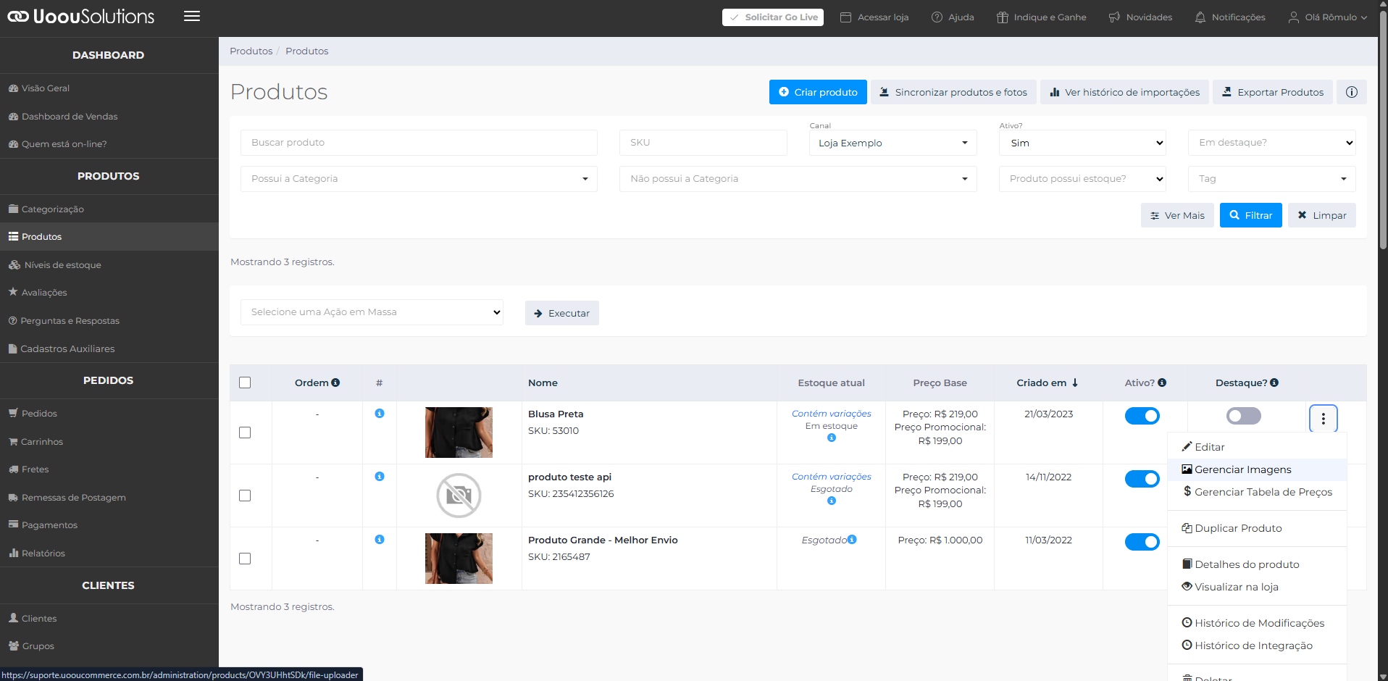Open Carrinhos in sidebar
Viewport: 1388px width, 681px height.
(x=109, y=442)
